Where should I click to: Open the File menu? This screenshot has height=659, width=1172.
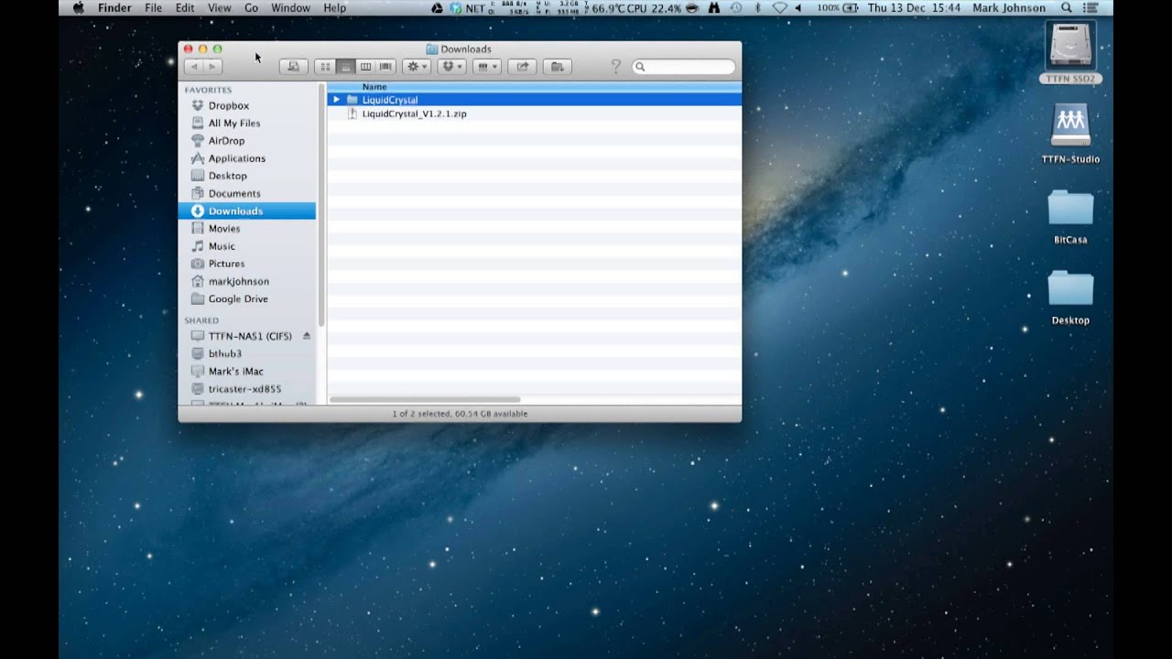(153, 8)
